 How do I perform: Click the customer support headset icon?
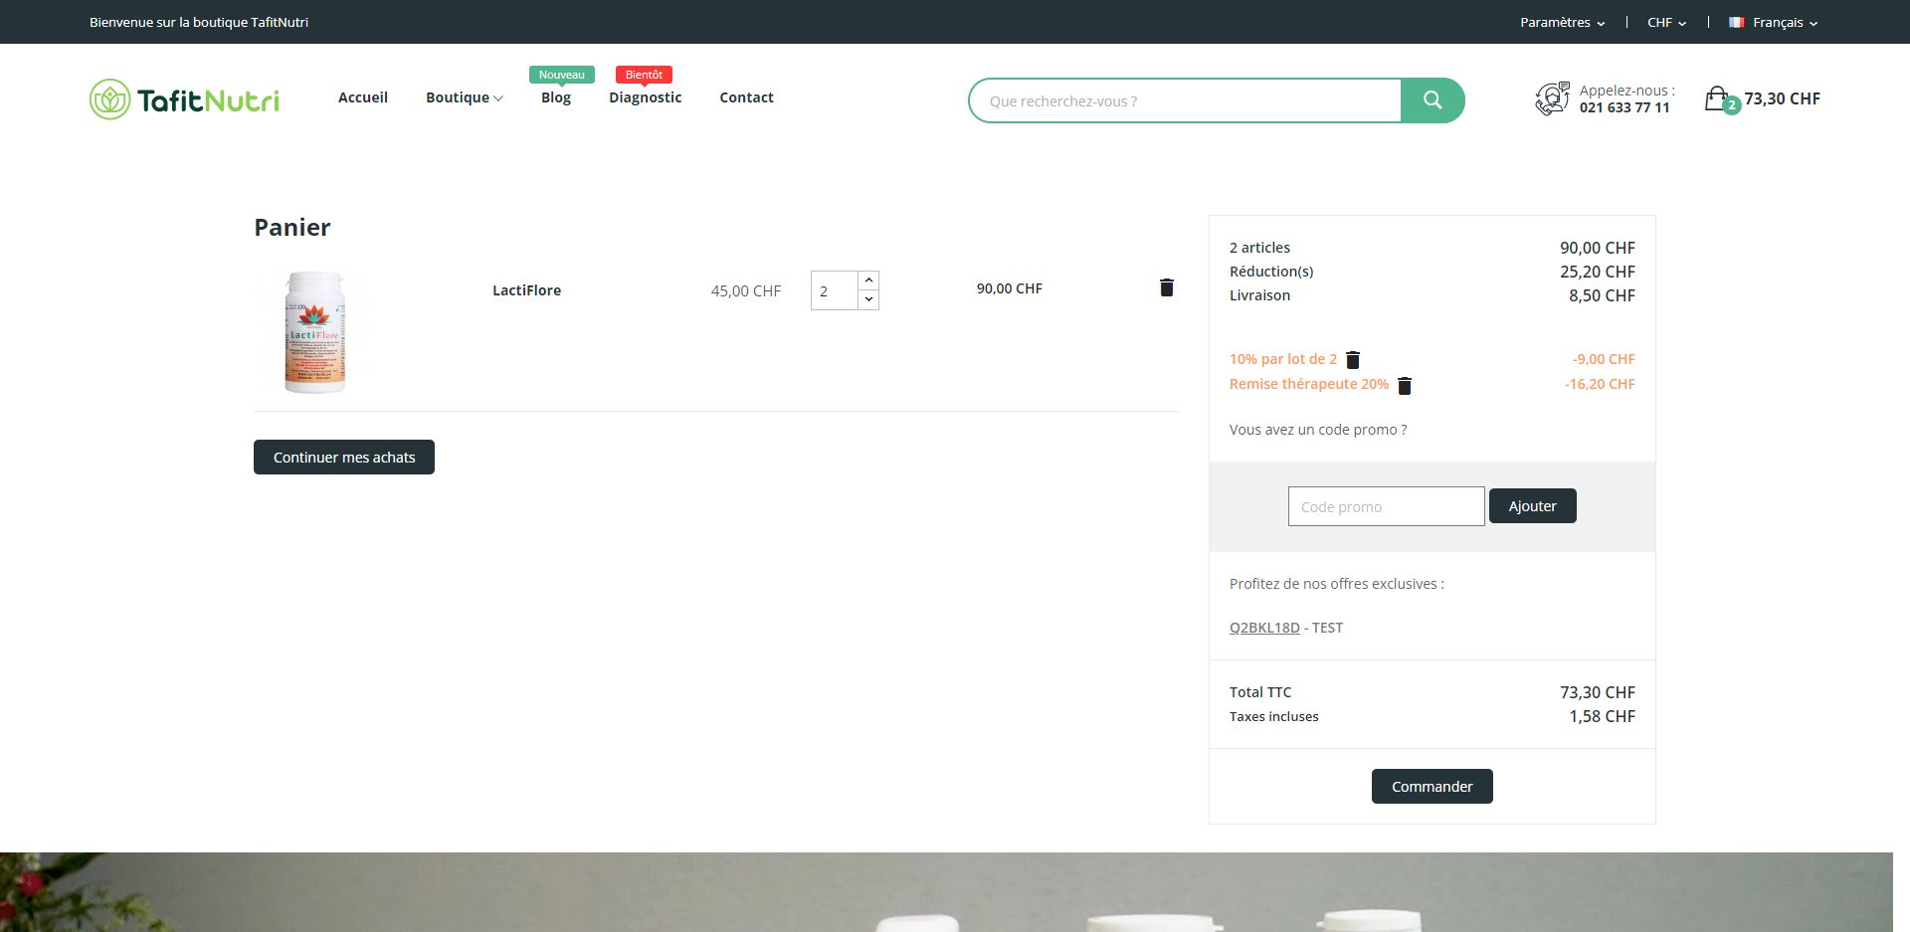pos(1552,98)
